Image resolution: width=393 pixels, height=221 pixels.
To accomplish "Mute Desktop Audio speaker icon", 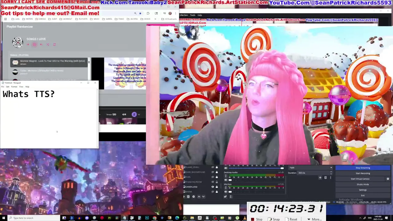I will [x=226, y=180].
